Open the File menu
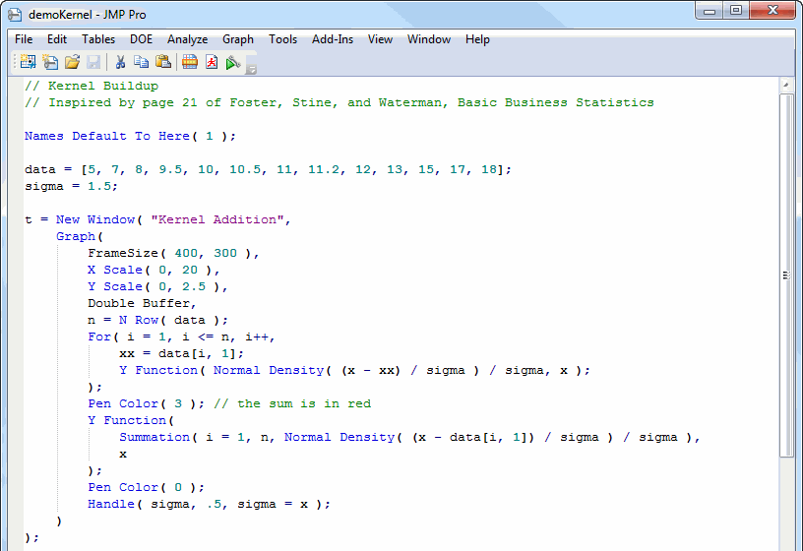The width and height of the screenshot is (803, 551). (24, 39)
